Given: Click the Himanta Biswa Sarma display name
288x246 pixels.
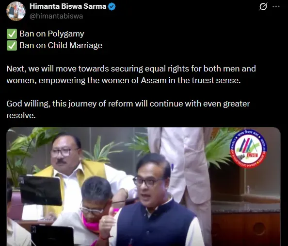Looking at the screenshot, I should 68,6.
